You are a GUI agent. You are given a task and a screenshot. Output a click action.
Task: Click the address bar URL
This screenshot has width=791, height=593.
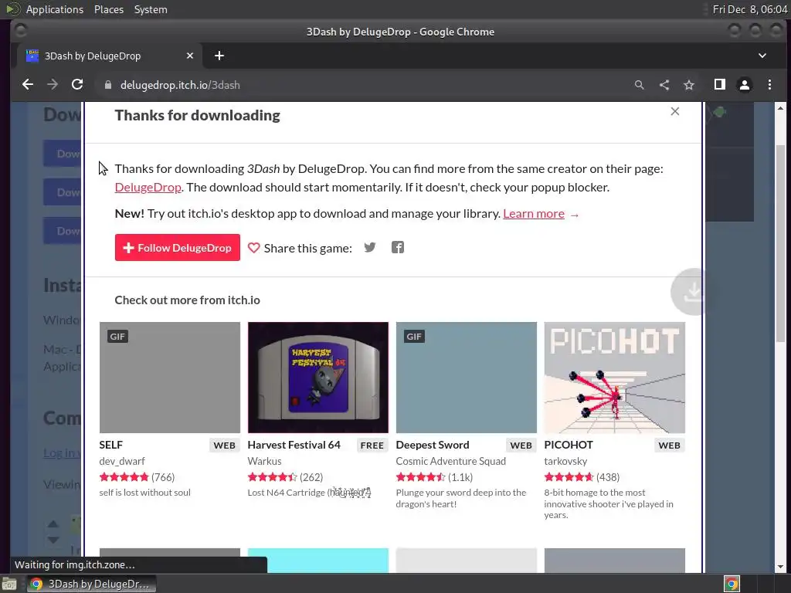point(180,85)
